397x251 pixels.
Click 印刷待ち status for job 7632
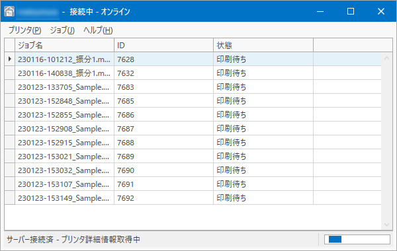[x=263, y=73]
